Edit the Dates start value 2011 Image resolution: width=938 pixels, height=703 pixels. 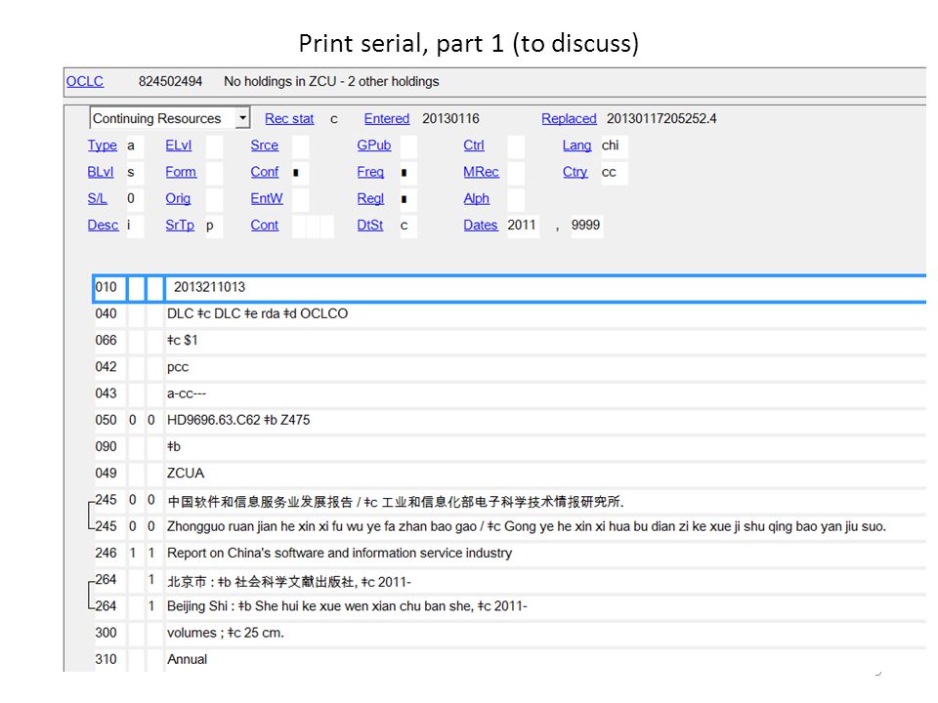click(523, 226)
